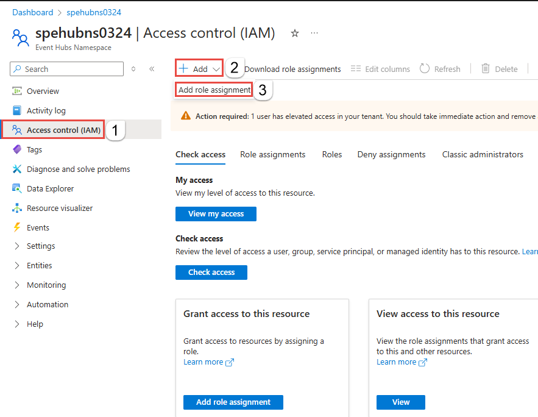Open Data Explorer menu item
The width and height of the screenshot is (538, 417).
pos(50,189)
